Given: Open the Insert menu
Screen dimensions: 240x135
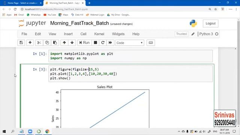Looking at the screenshot, I should 68,34.
